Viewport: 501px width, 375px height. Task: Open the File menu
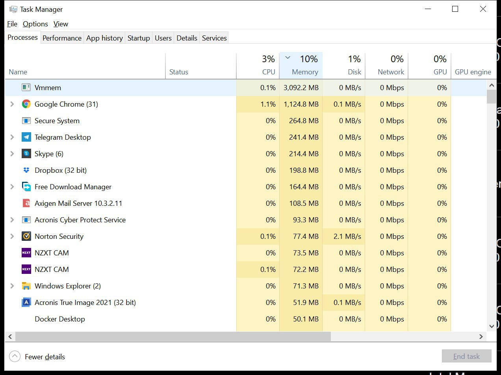coord(12,24)
